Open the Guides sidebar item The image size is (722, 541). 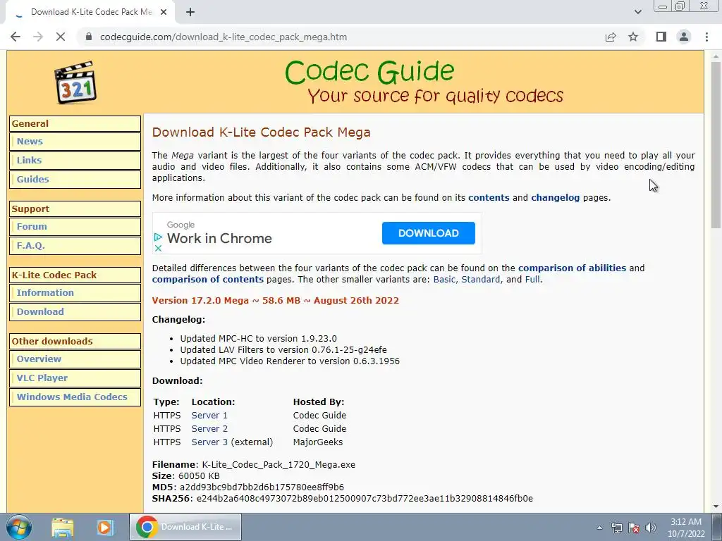click(x=75, y=180)
